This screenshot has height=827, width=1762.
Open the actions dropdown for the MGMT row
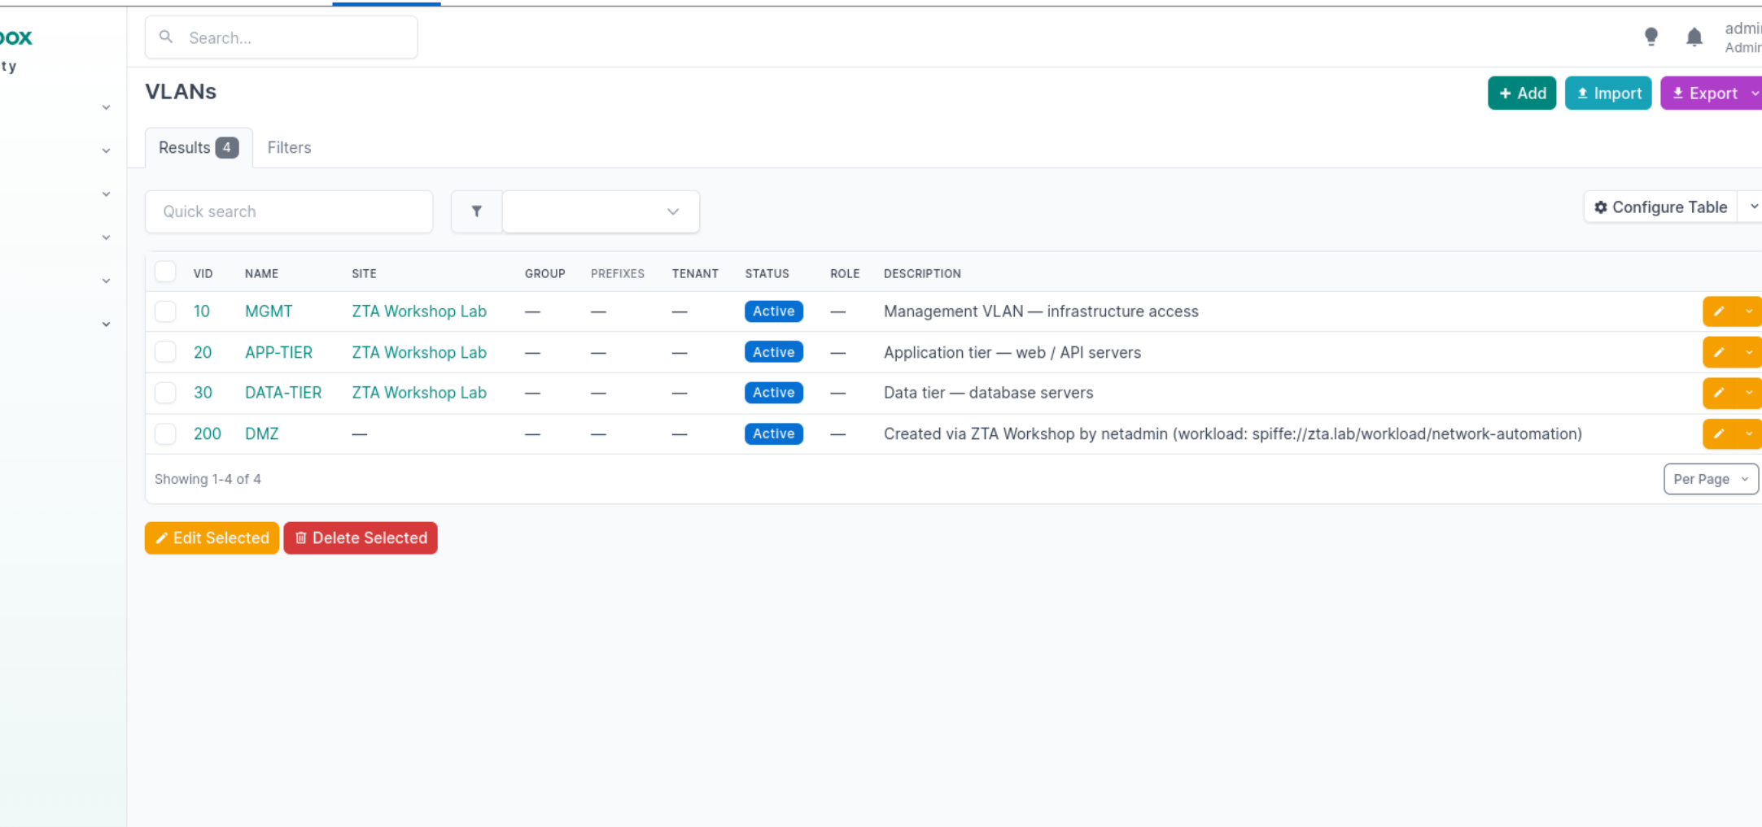pyautogui.click(x=1749, y=311)
